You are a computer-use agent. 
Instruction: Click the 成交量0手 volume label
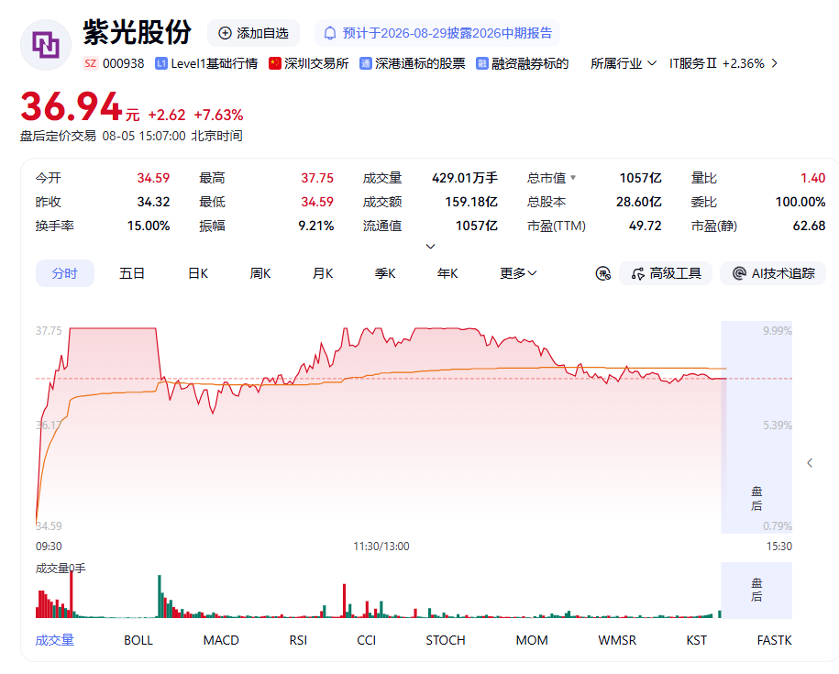(61, 569)
